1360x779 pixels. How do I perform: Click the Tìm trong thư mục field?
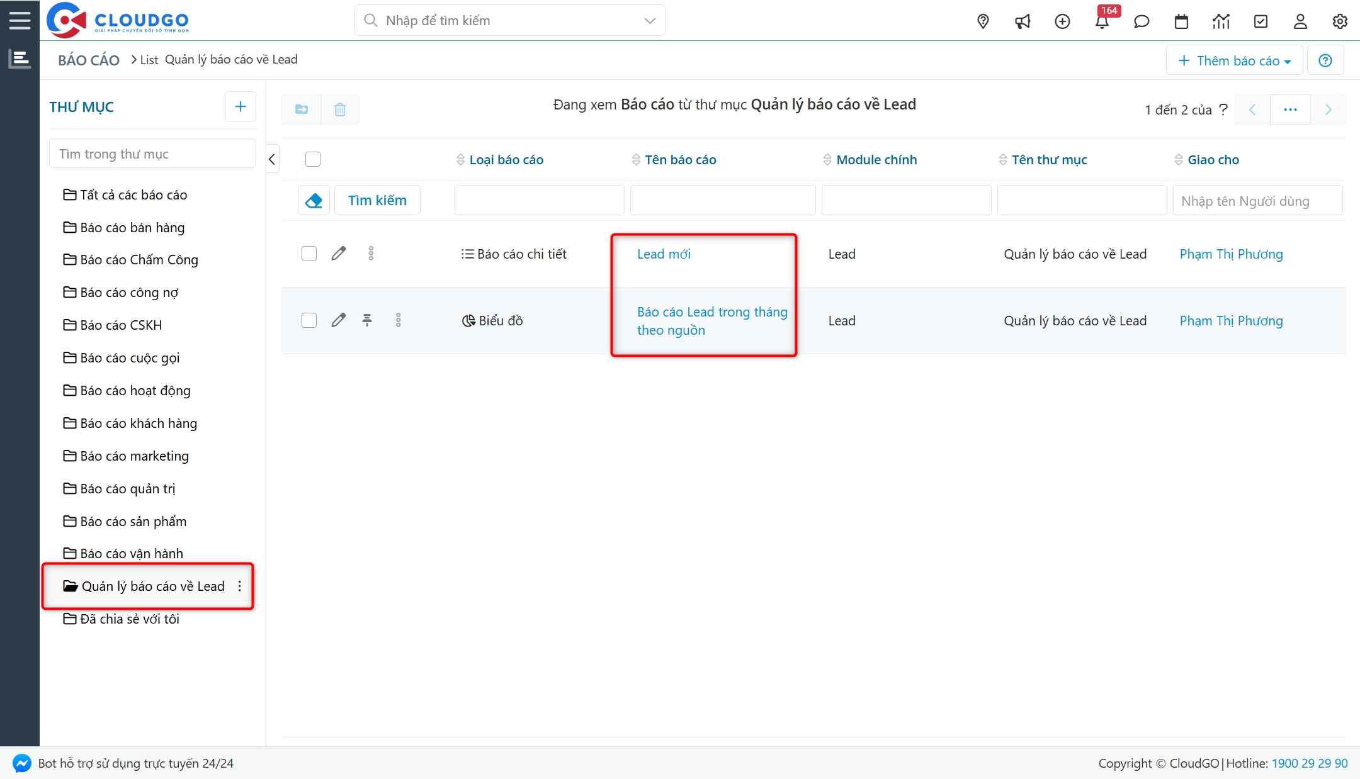[152, 154]
